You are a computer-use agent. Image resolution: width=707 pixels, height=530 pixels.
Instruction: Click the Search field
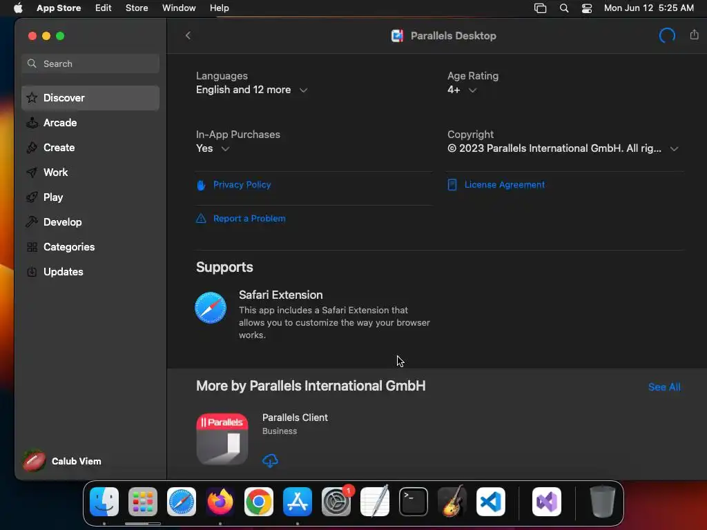90,63
